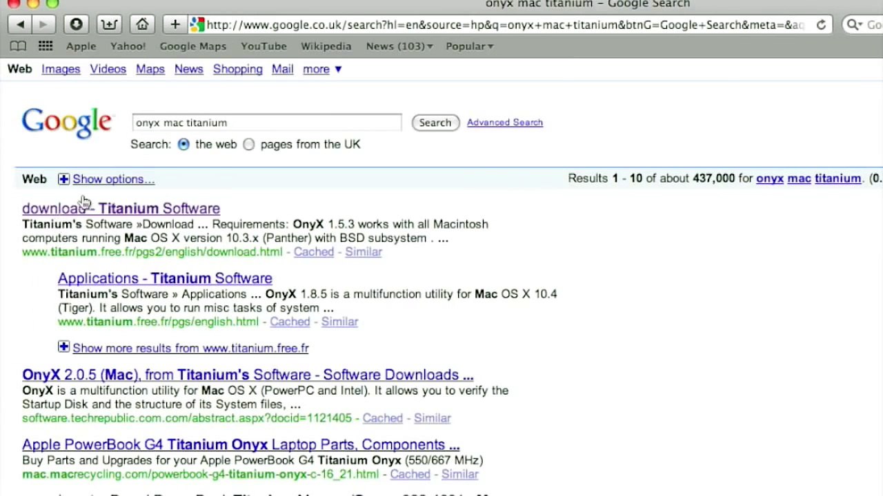The width and height of the screenshot is (883, 496).
Task: Go back with the Back arrow button
Action: tap(21, 25)
